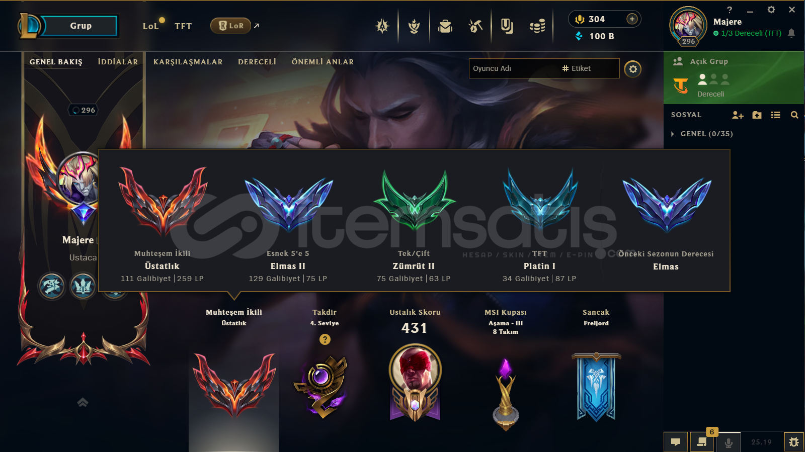Switch to the KARŞILAŞMALAR tab

click(188, 62)
